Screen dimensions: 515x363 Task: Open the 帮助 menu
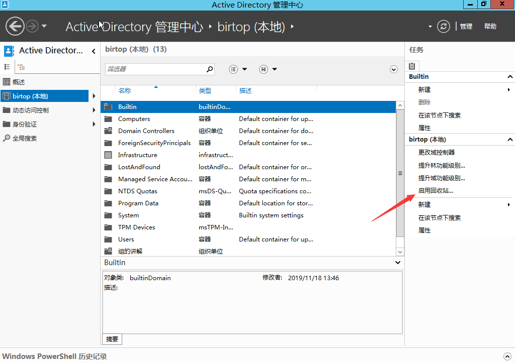pos(490,26)
